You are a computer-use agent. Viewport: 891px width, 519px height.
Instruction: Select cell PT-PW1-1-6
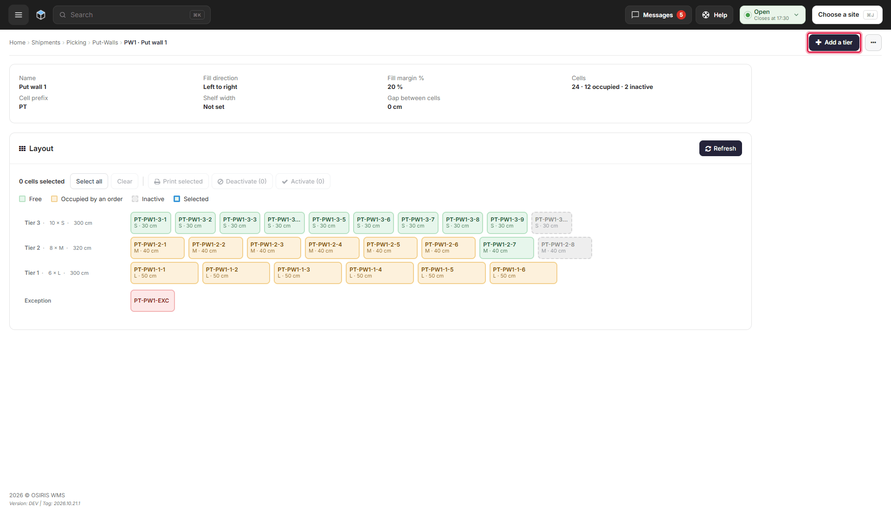click(x=523, y=273)
